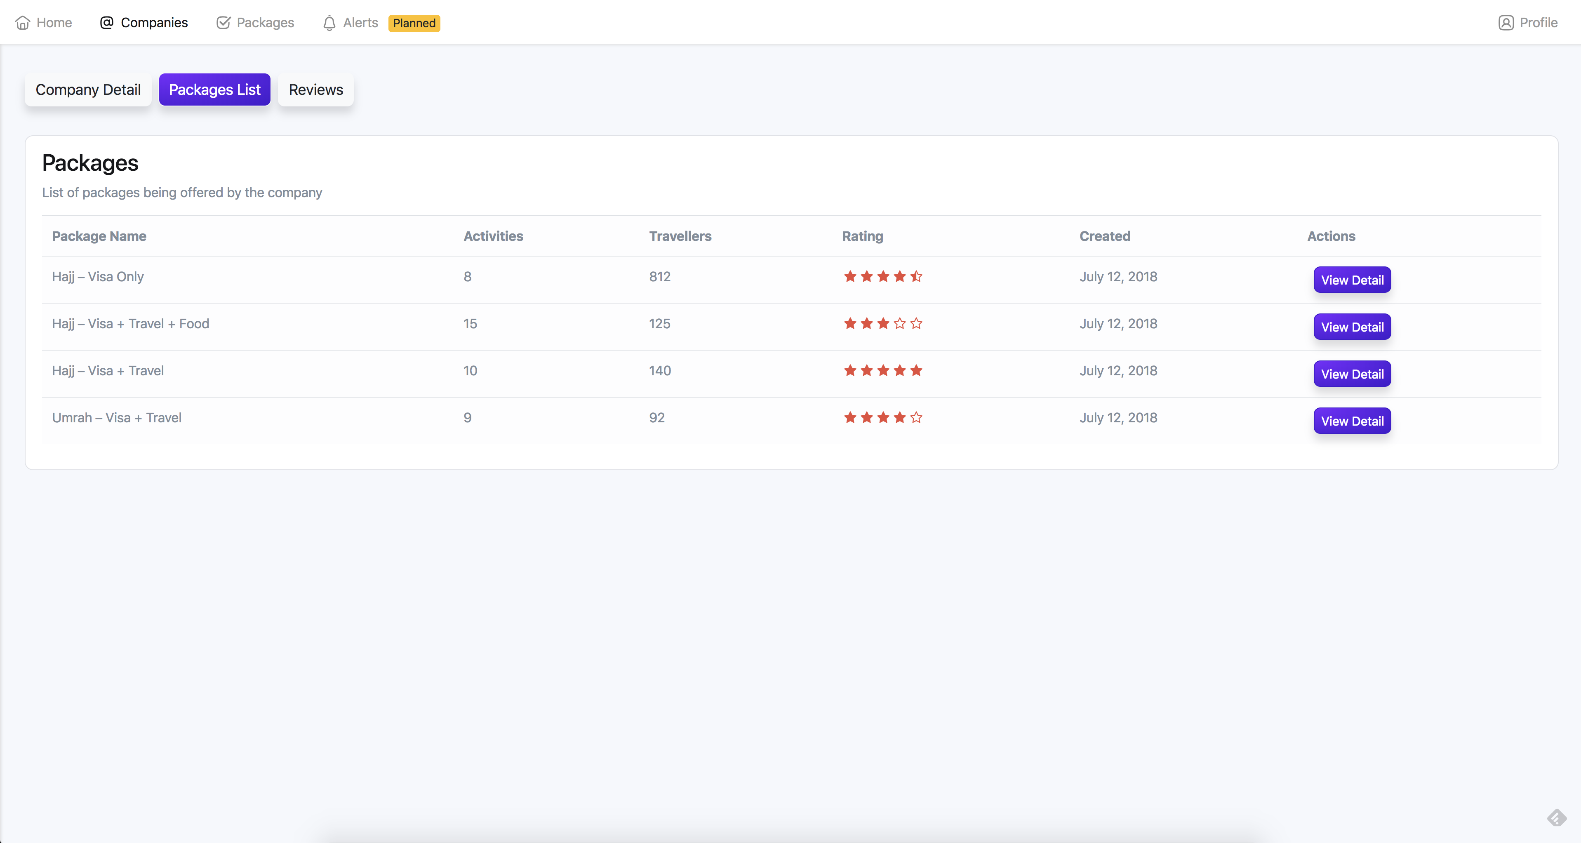
Task: Click the Planned badge next to Alerts
Action: tap(414, 24)
